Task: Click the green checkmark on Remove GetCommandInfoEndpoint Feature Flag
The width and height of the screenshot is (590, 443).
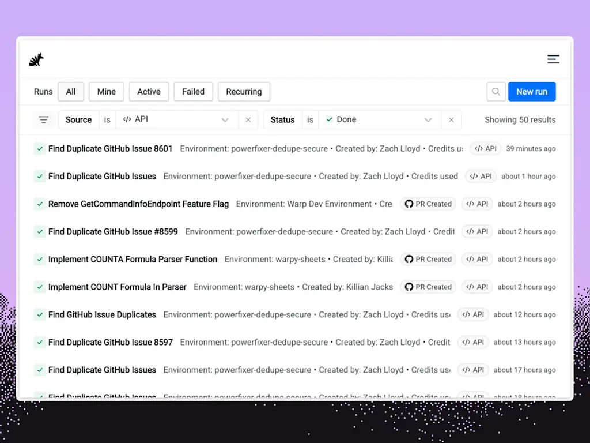Action: [40, 204]
